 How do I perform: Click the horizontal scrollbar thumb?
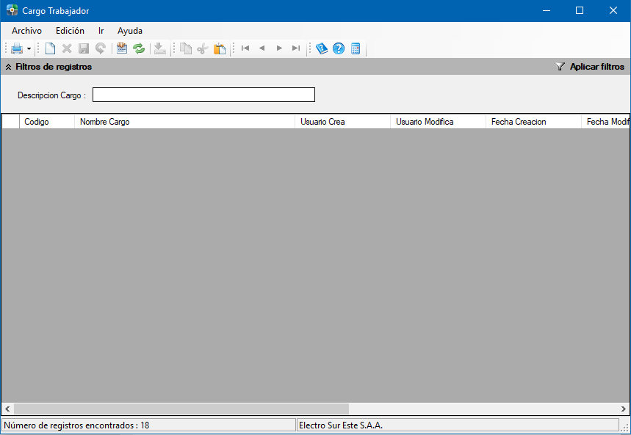[181, 409]
